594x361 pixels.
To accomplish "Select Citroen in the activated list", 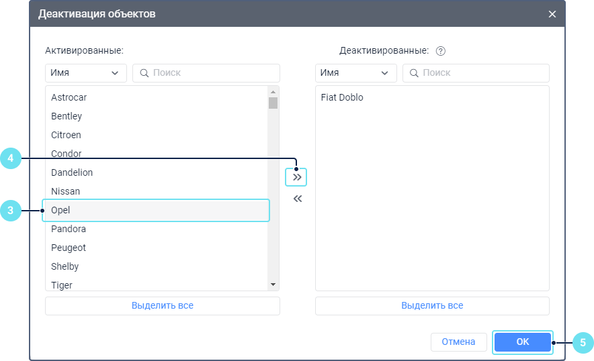I will coord(67,135).
